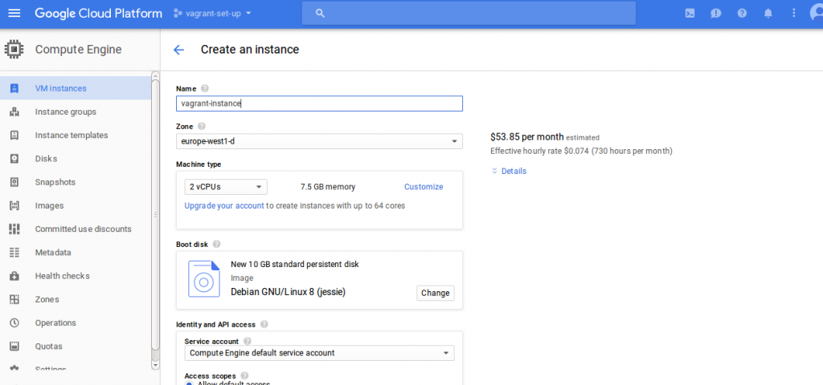Open Metadata in the sidebar
The width and height of the screenshot is (823, 385).
click(x=76, y=253)
